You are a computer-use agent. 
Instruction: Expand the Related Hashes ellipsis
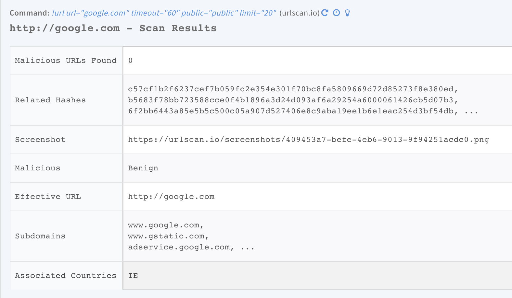[471, 112]
